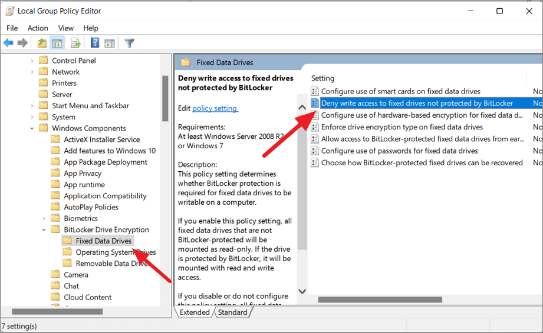
Task: Click the settings list horizontal scrollbar
Action: [x=380, y=299]
